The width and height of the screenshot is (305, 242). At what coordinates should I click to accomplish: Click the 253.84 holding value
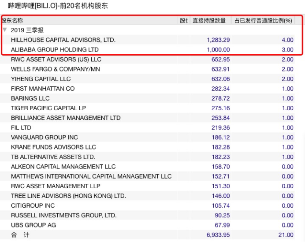(x=220, y=118)
